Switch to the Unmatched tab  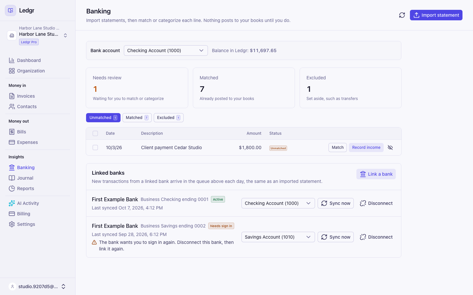pyautogui.click(x=103, y=118)
